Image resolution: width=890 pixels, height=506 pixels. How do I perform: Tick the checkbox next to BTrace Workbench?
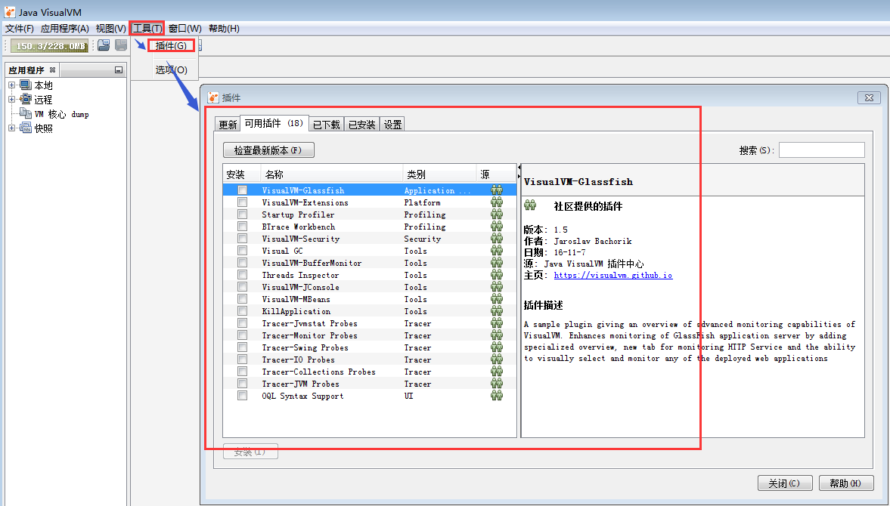point(242,227)
